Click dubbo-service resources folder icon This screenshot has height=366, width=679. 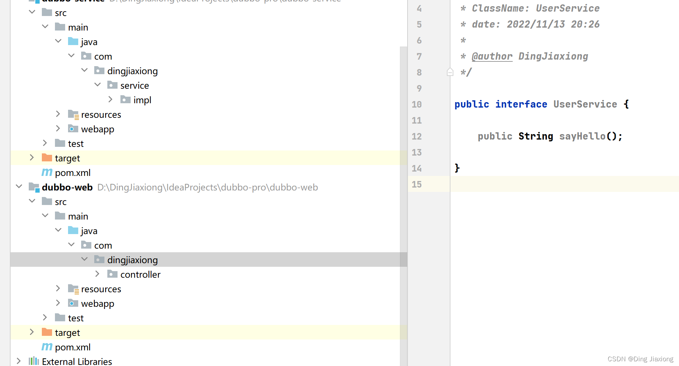click(74, 114)
